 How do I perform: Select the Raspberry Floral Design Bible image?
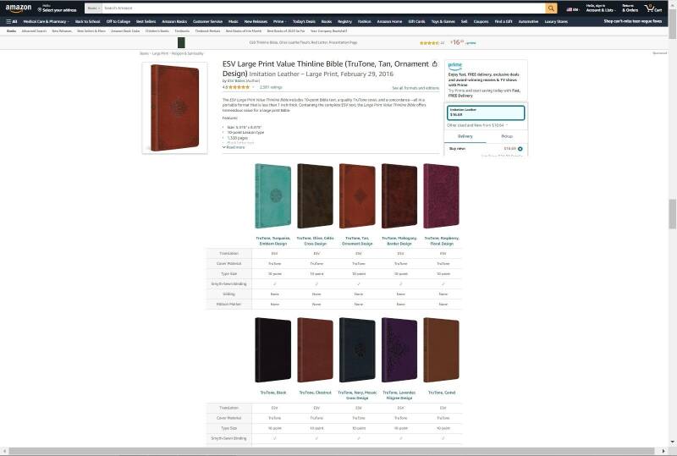[x=441, y=196]
